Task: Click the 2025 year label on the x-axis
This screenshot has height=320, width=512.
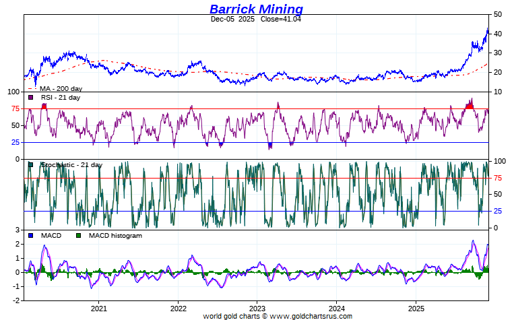Action: pos(416,308)
